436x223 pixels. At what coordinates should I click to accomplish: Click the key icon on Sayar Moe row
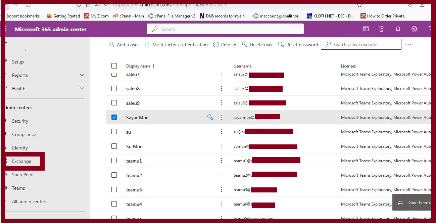[210, 117]
